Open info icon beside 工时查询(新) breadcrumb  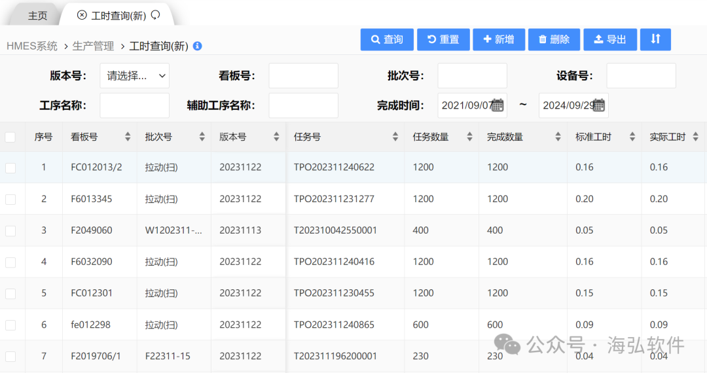[198, 46]
